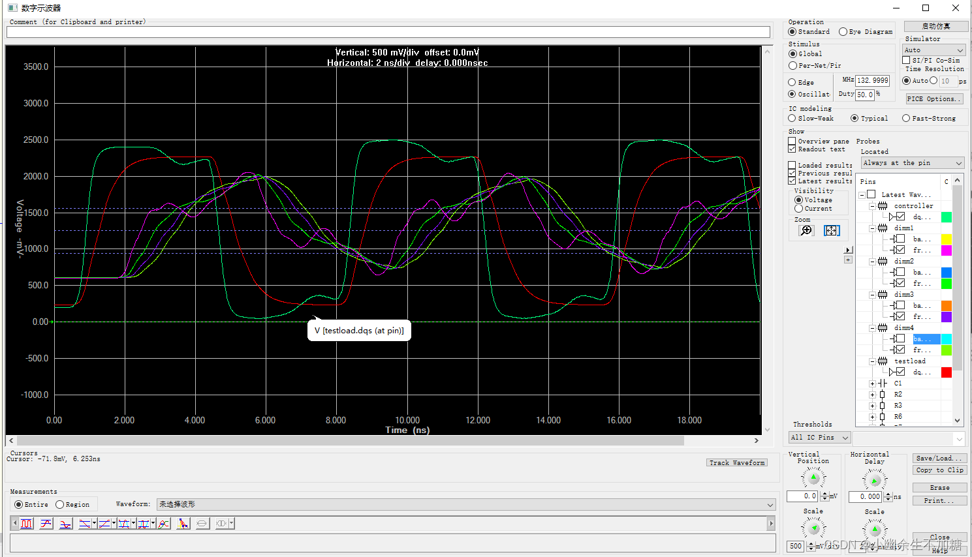Click the Print button
This screenshot has width=972, height=557.
coord(939,500)
